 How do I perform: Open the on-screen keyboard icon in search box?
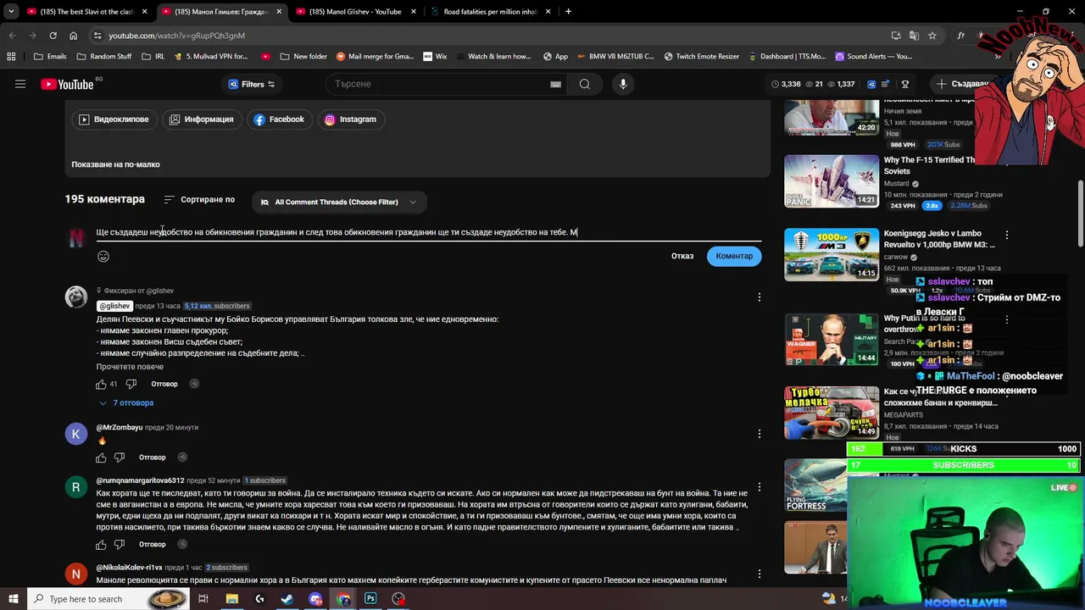(x=555, y=84)
